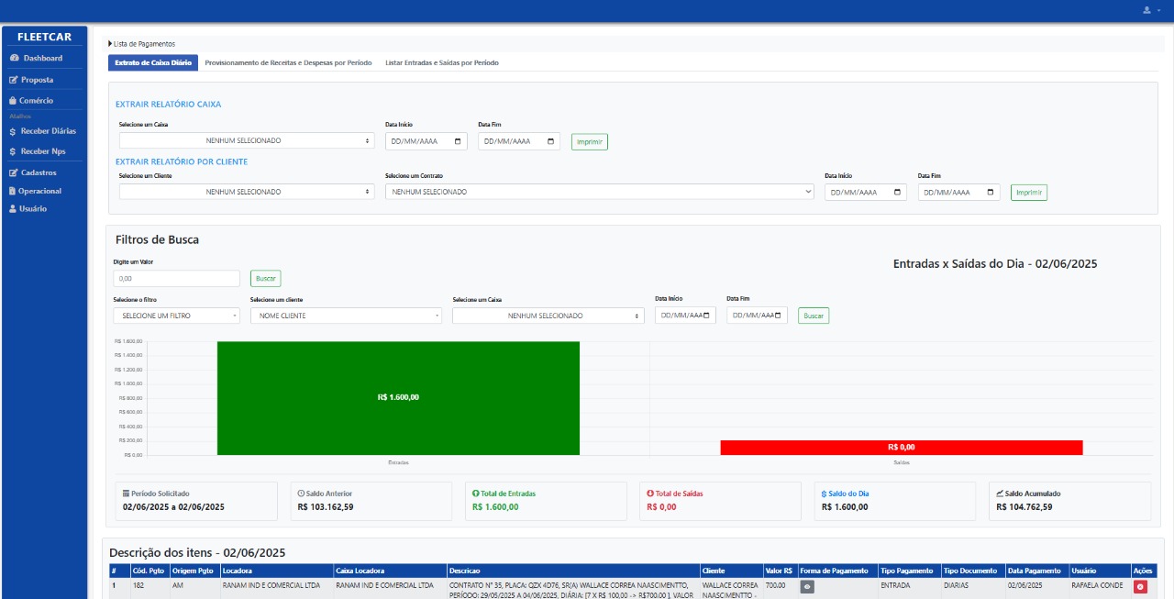Click Data Fim field in Relatório por Cliente

coord(959,193)
